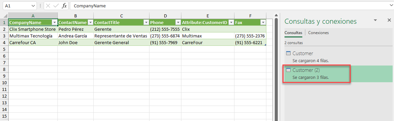
Task: Select column D header
Action: pyautogui.click(x=165, y=16)
